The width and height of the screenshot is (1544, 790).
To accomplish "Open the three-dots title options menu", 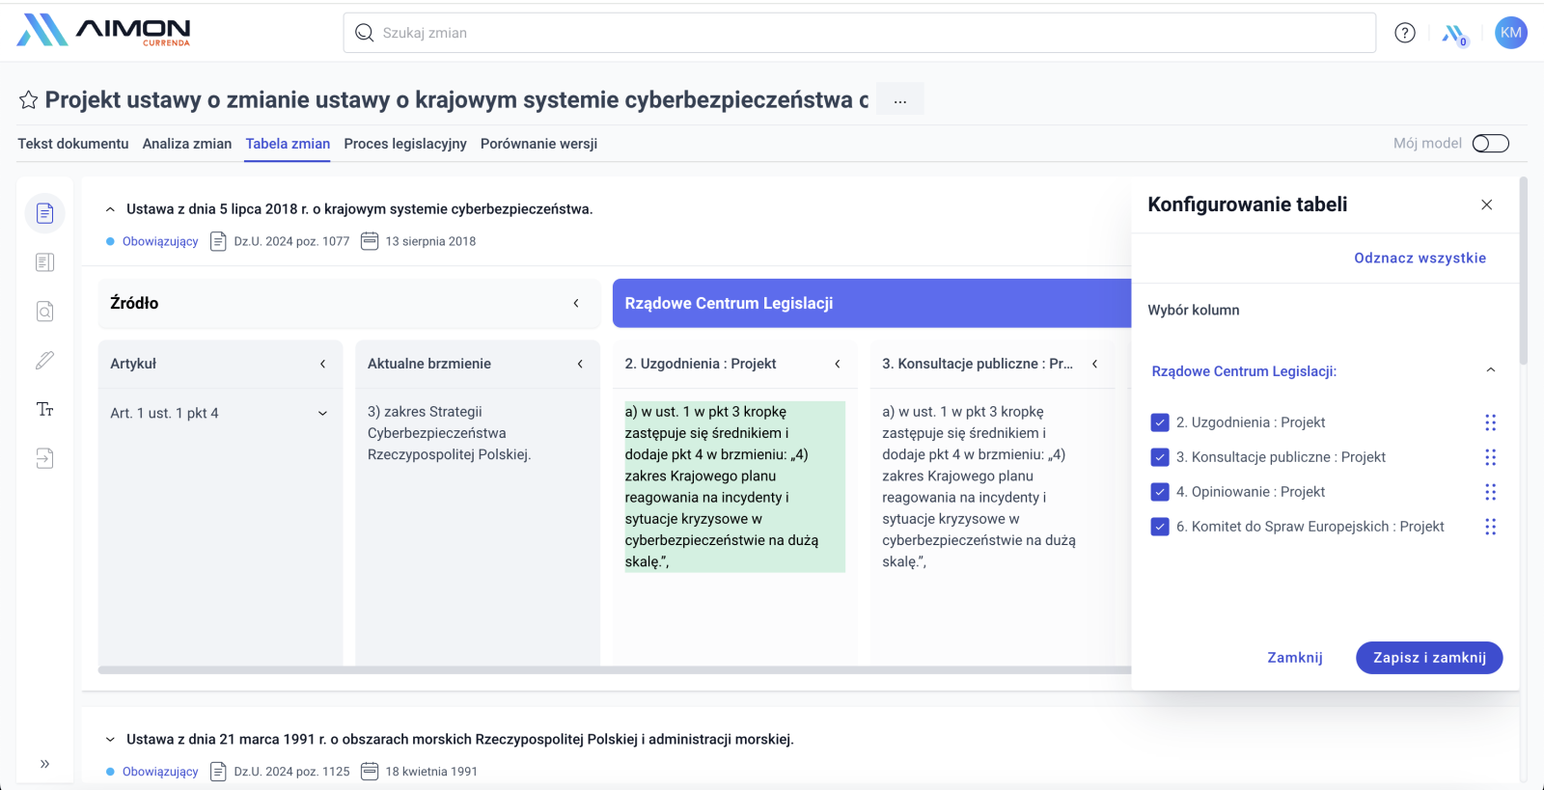I will (900, 99).
